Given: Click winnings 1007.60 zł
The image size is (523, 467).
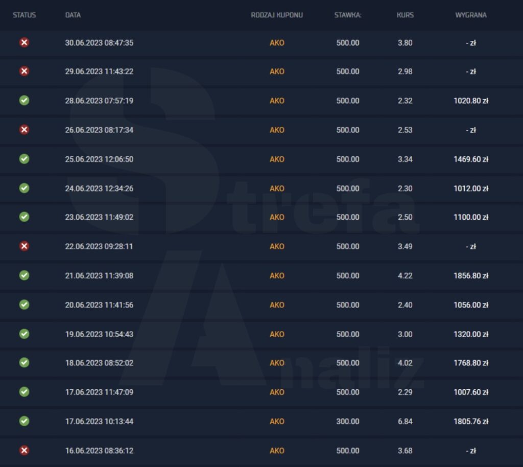Looking at the screenshot, I should pyautogui.click(x=470, y=392).
